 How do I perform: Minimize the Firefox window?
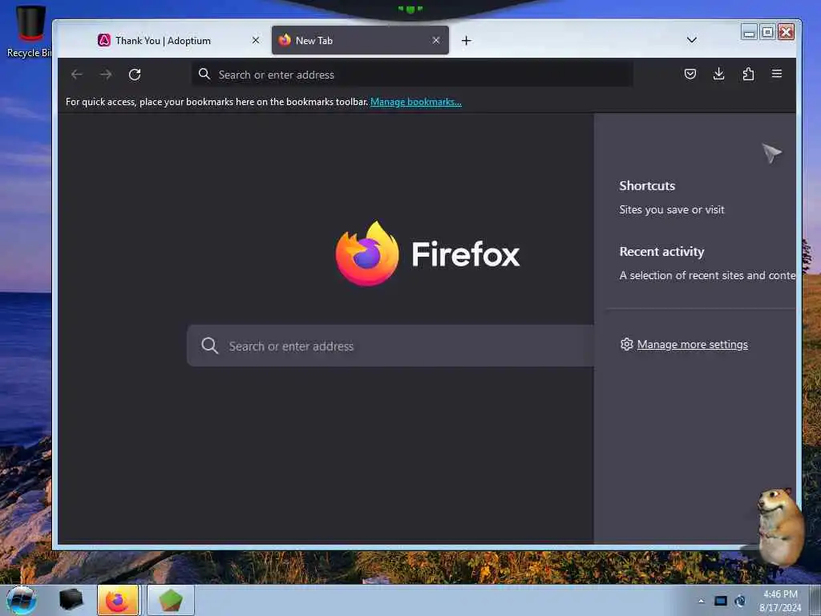coord(750,32)
